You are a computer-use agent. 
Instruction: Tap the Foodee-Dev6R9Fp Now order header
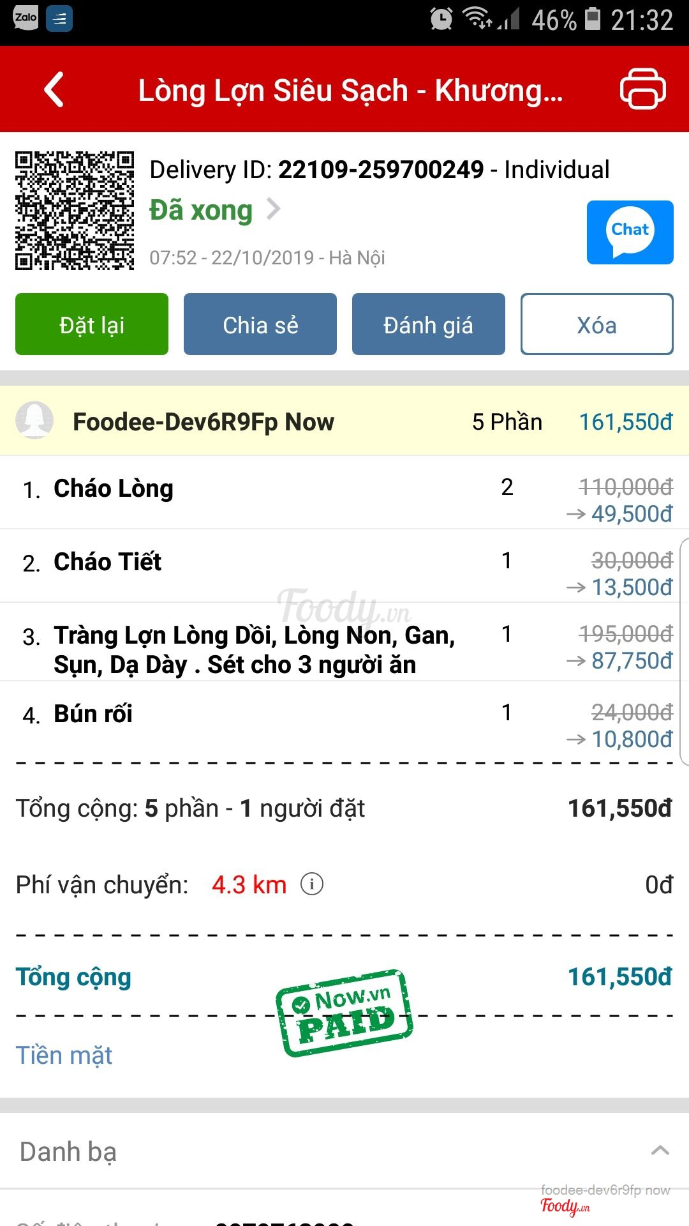coord(204,422)
